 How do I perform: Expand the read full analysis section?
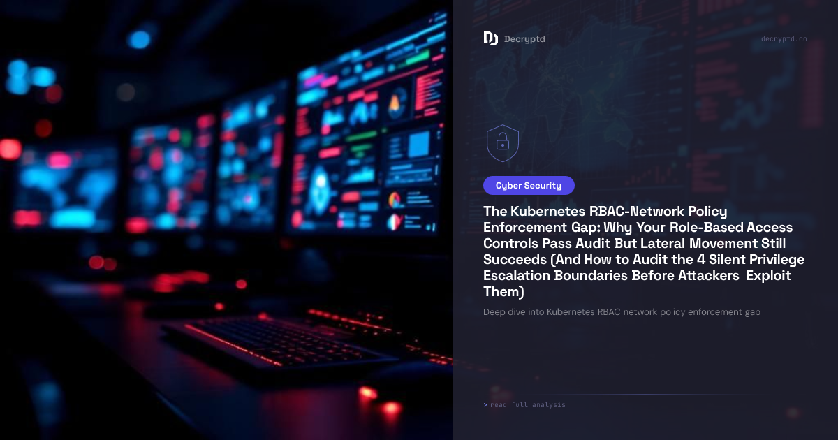(x=527, y=404)
